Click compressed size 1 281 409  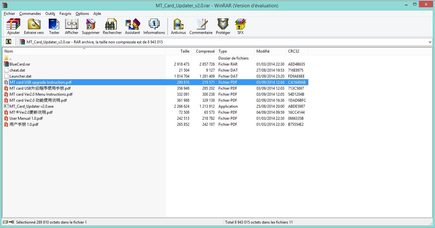(207, 76)
